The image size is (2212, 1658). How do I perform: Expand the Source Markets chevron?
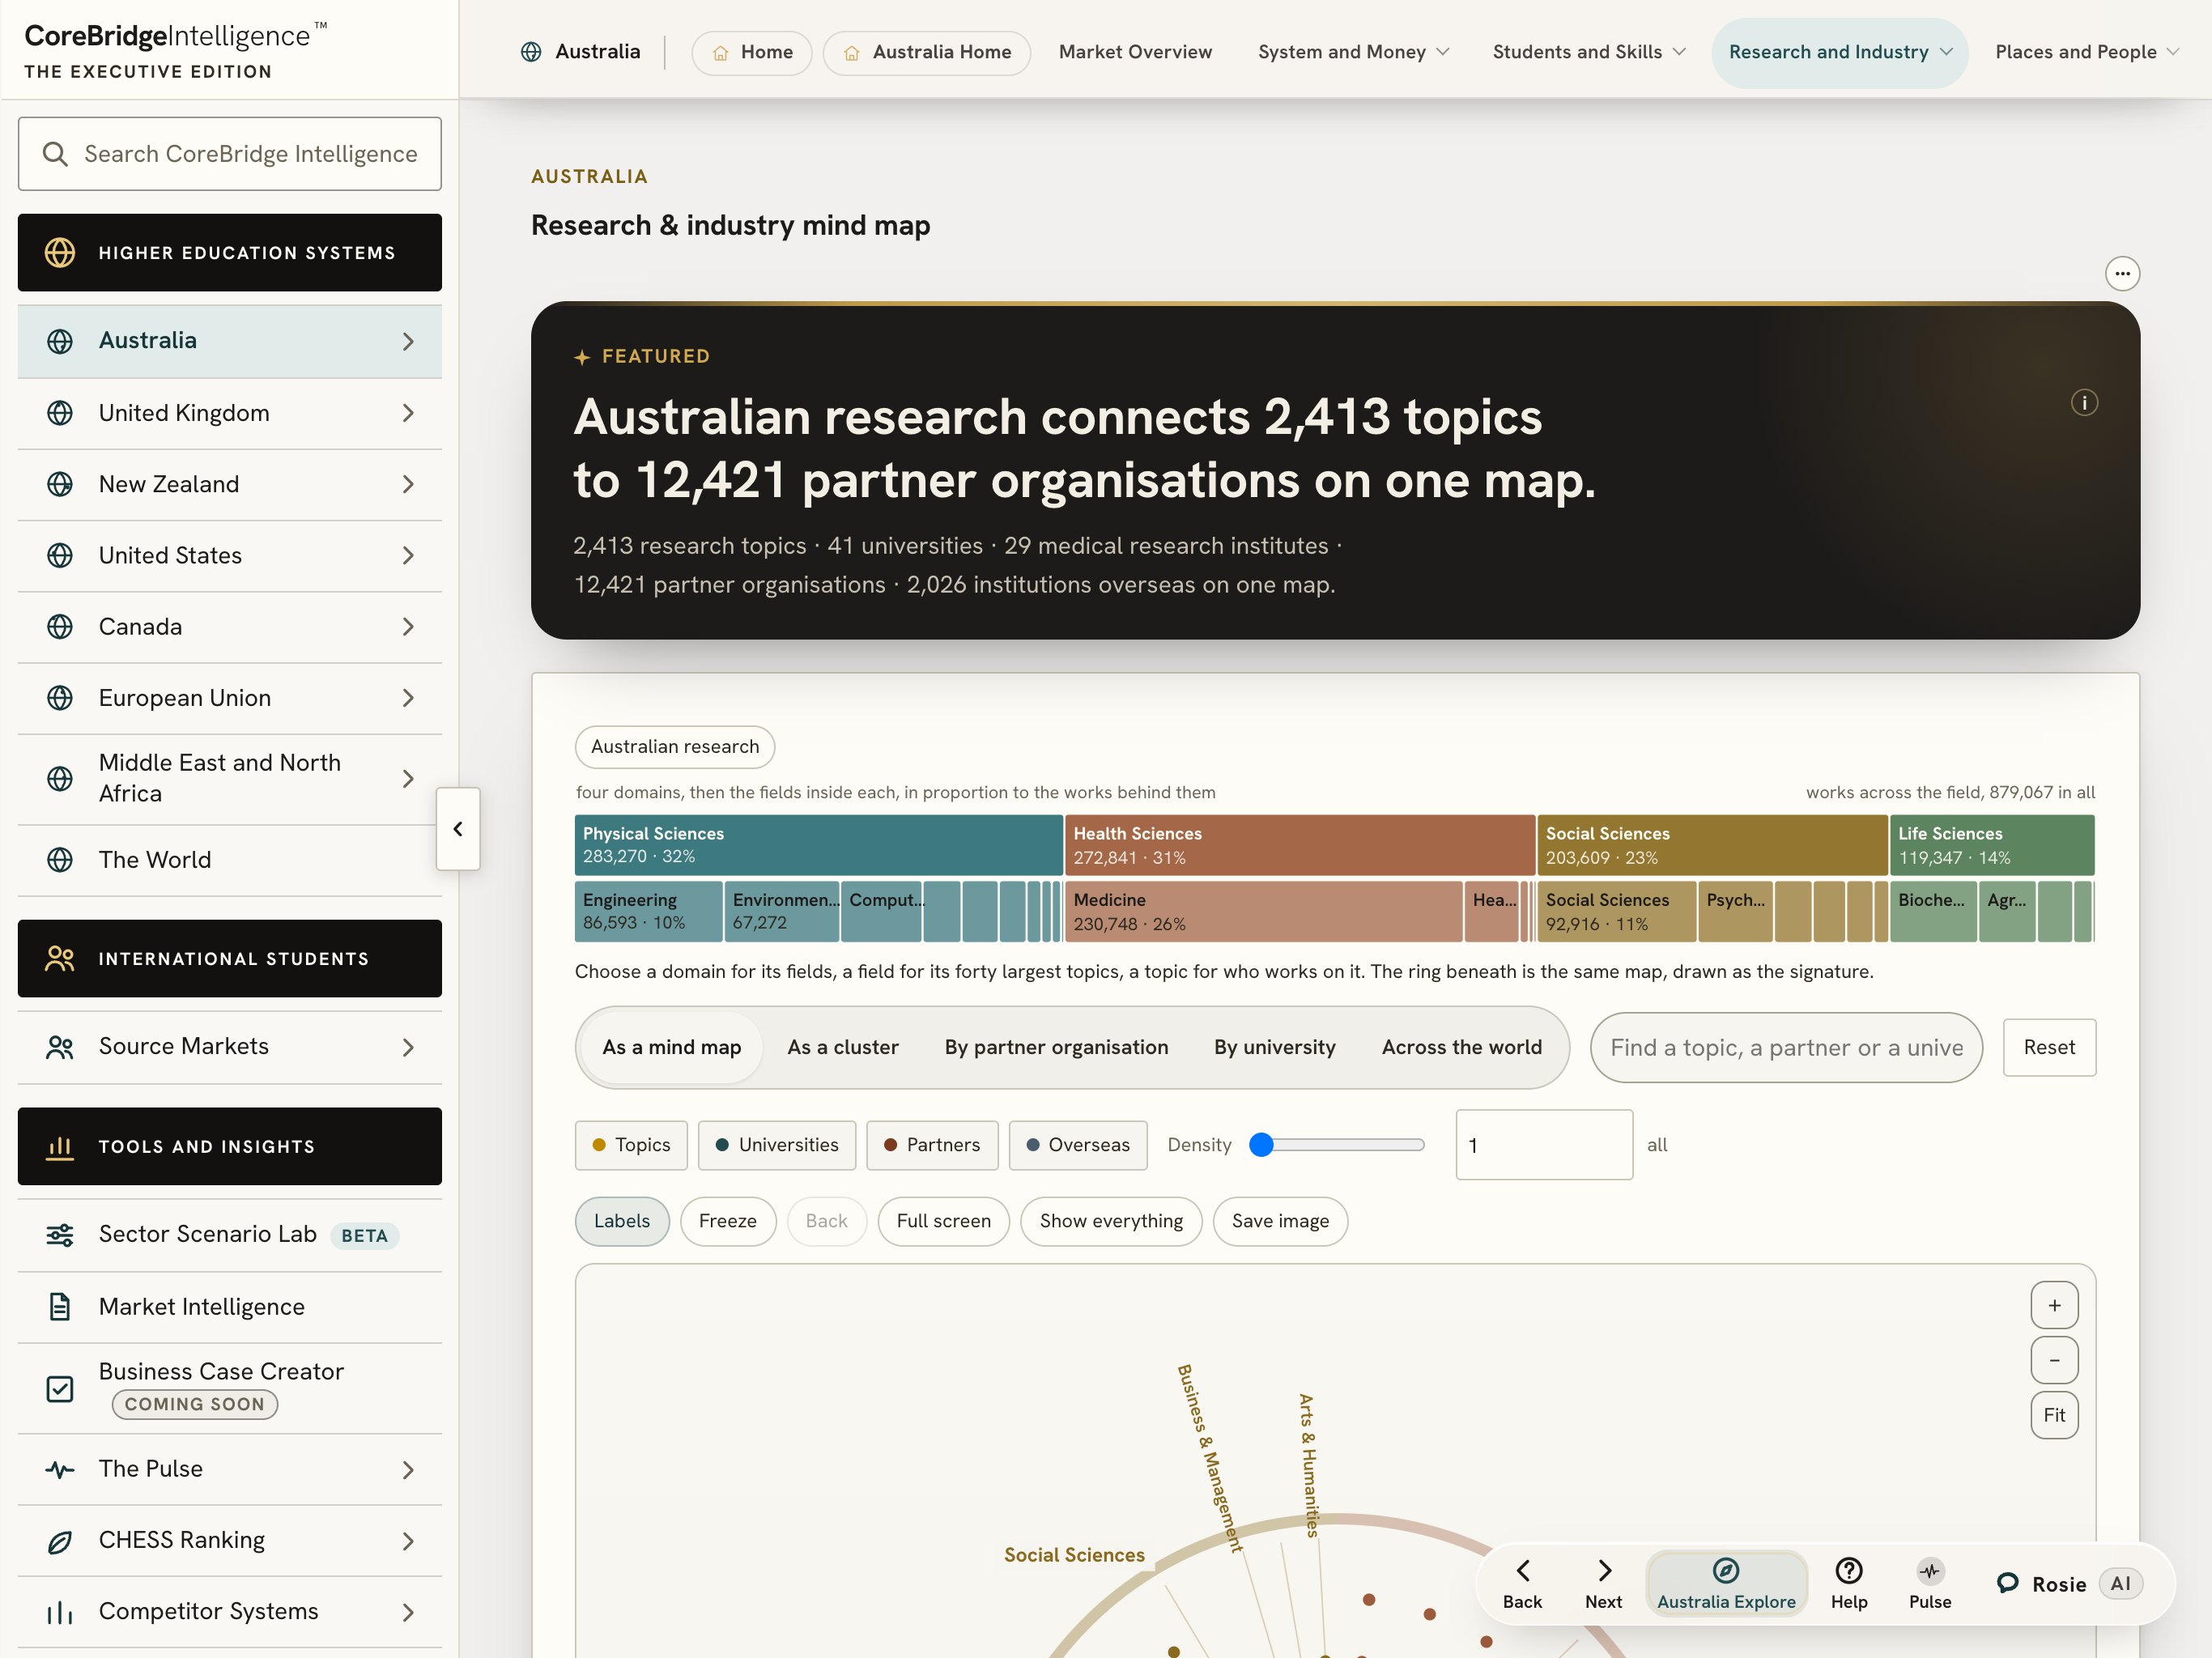408,1048
